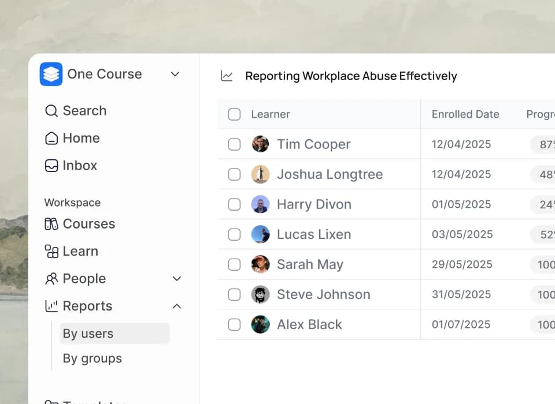Open Reports in the sidebar
Viewport: 555px width, 404px height.
pos(87,306)
